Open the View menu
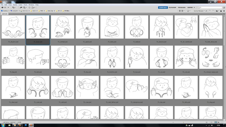 (10, 5)
